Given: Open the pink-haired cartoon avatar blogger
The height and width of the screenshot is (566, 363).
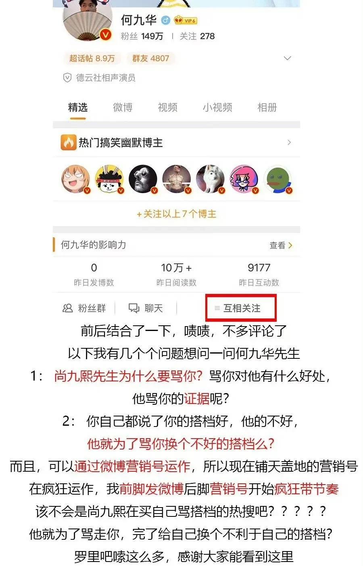Looking at the screenshot, I should point(244,179).
